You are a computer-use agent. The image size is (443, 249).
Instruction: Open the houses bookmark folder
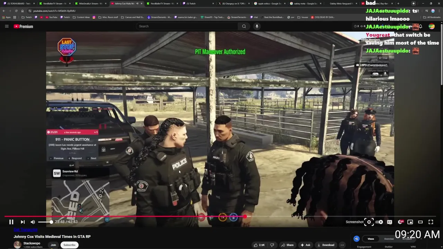point(303,17)
